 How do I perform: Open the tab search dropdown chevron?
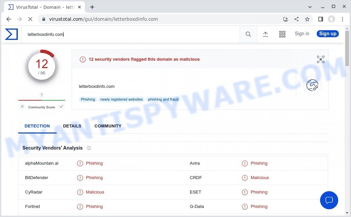(x=310, y=7)
